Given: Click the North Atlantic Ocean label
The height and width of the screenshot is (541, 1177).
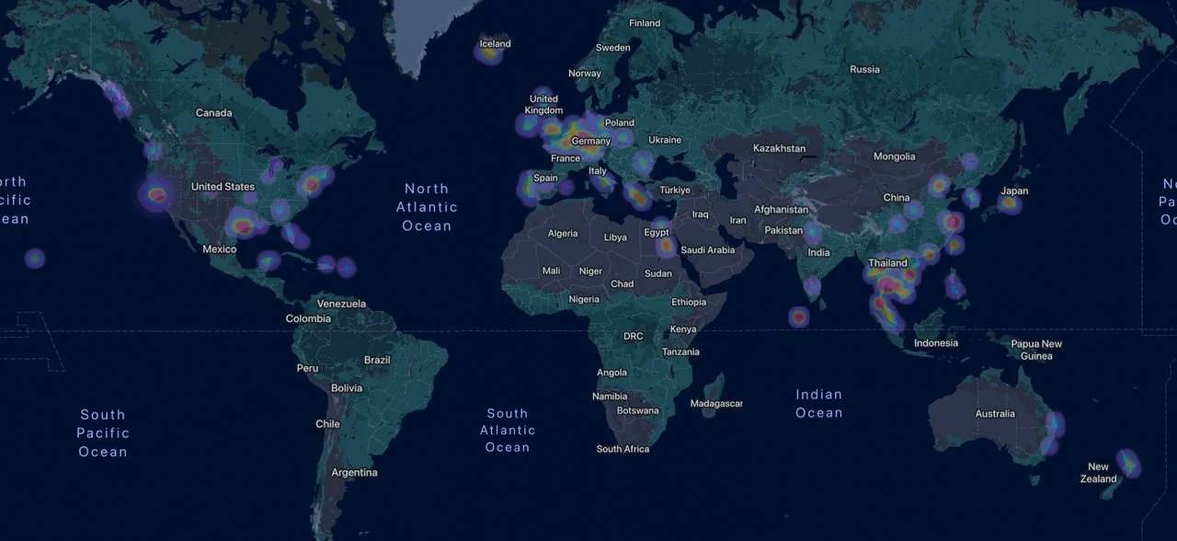Looking at the screenshot, I should [427, 207].
